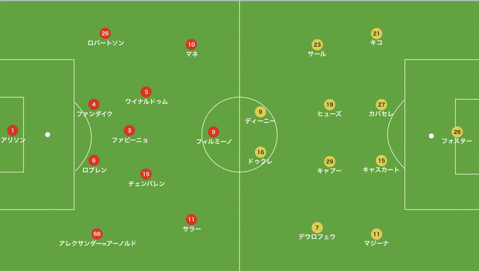Click yellow number 23 サール marker
Image resolution: width=479 pixels, height=271 pixels.
pos(317,44)
